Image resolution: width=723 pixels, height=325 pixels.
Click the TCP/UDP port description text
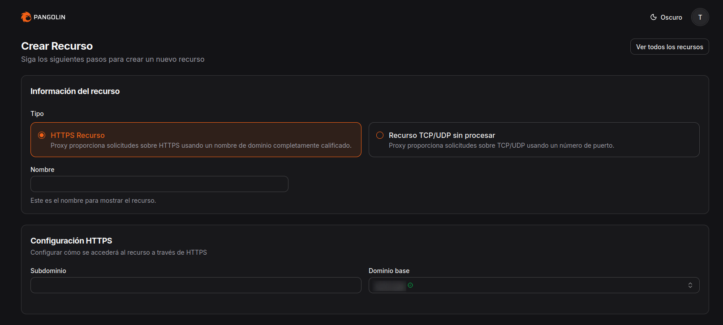501,145
